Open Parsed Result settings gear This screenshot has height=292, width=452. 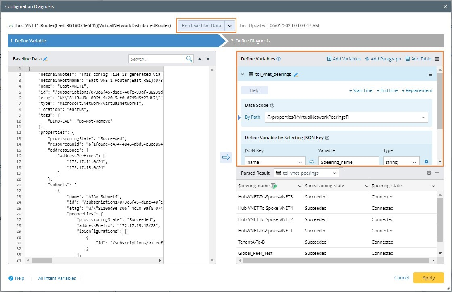(429, 173)
